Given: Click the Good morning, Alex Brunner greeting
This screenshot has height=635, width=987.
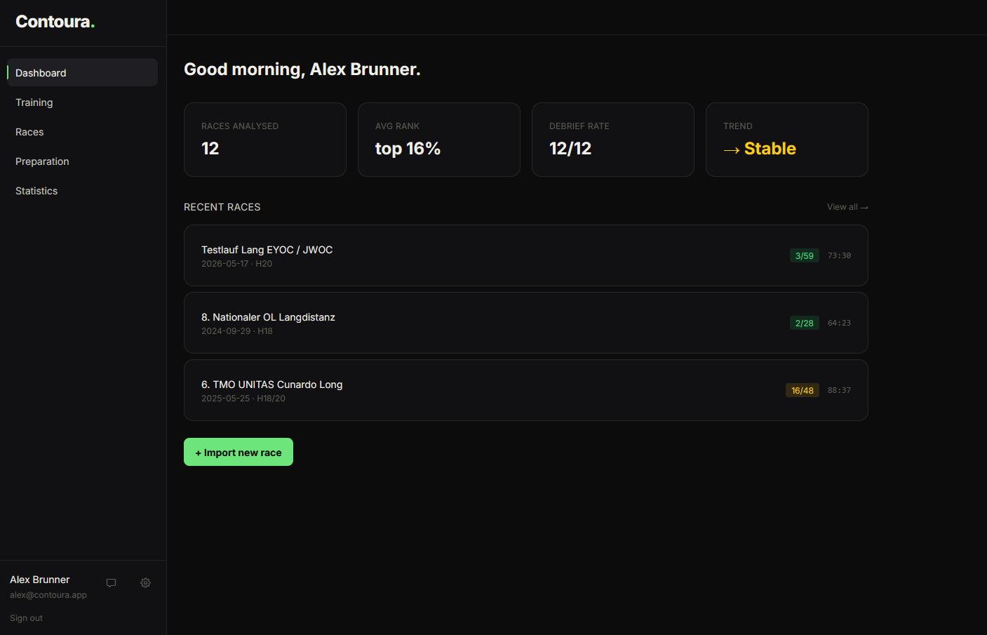Looking at the screenshot, I should point(302,69).
